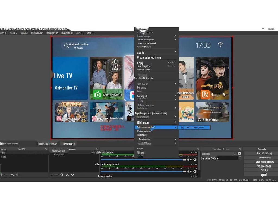Image resolution: width=278 pixels, height=209 pixels.
Task: Toggle Lock preview in the context menu
Action: click(145, 33)
